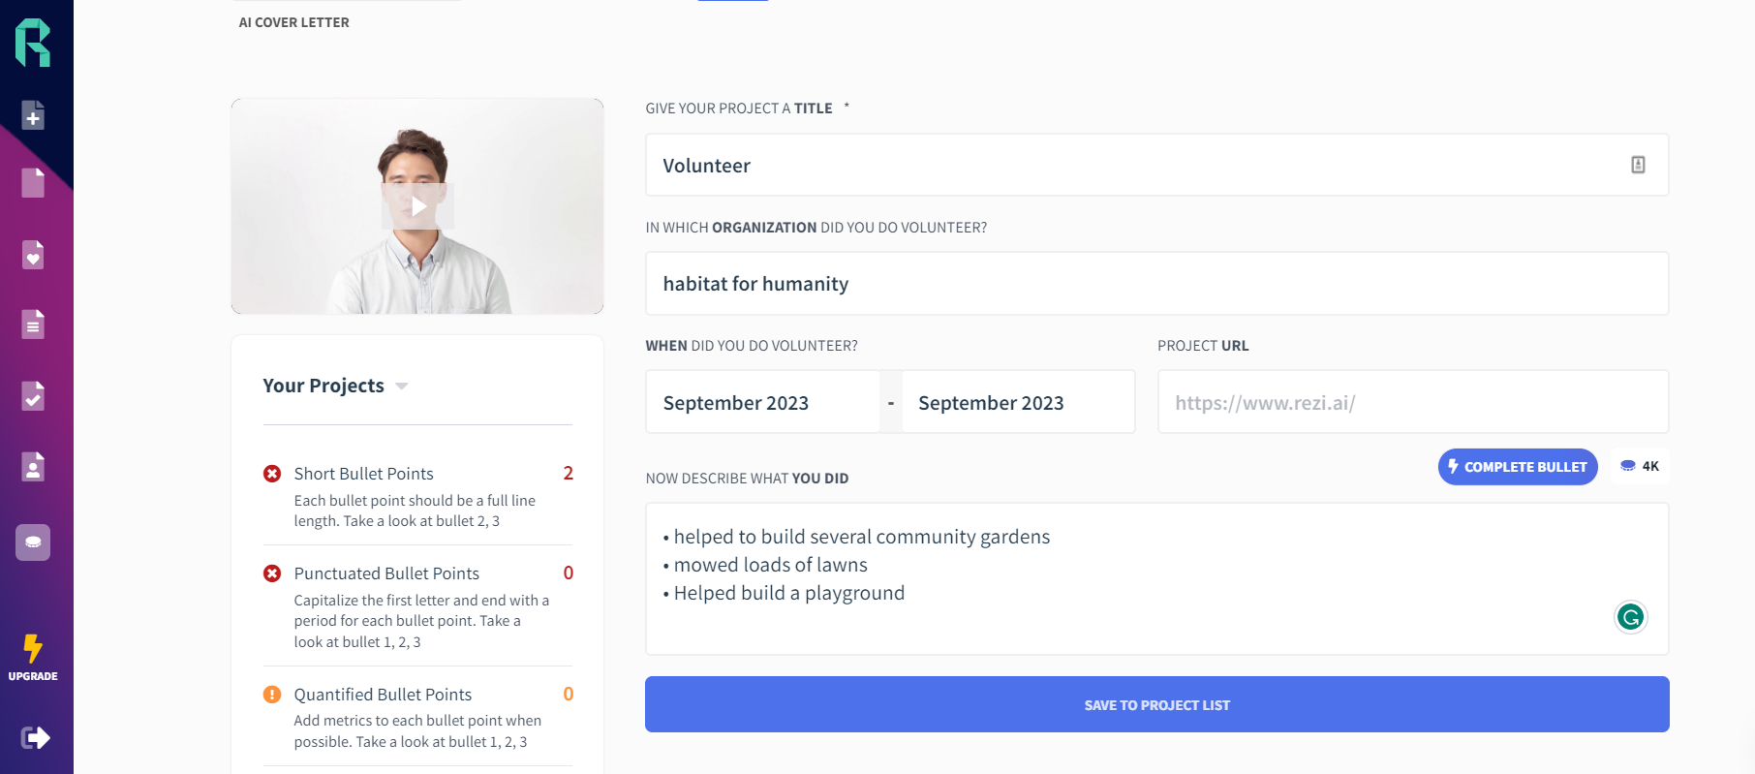Click the Grammarly icon in the description box
1755x774 pixels.
[1631, 617]
